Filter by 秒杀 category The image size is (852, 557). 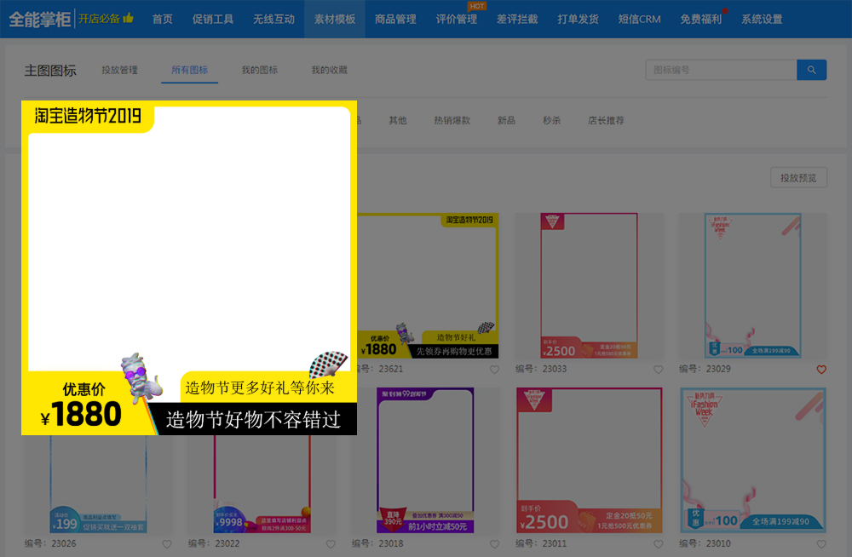point(551,121)
